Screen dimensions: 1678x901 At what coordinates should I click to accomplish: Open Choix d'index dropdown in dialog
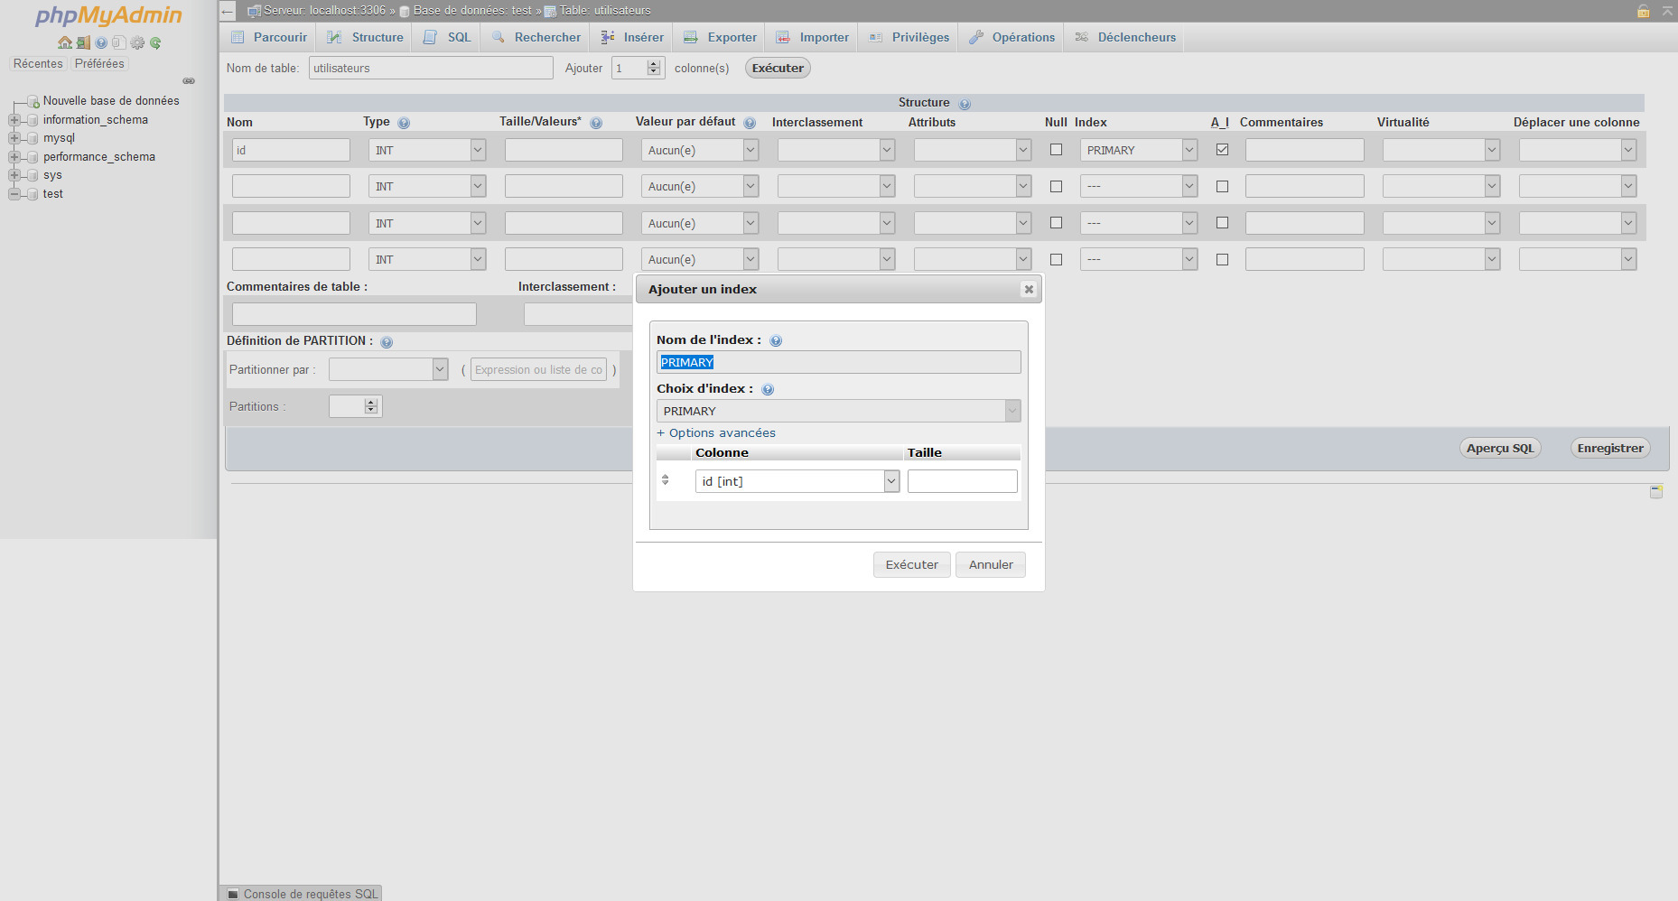pos(839,411)
